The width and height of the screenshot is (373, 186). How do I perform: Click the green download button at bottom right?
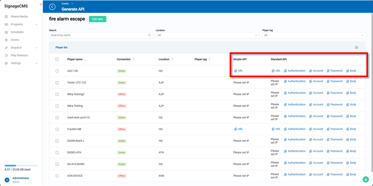(x=366, y=179)
